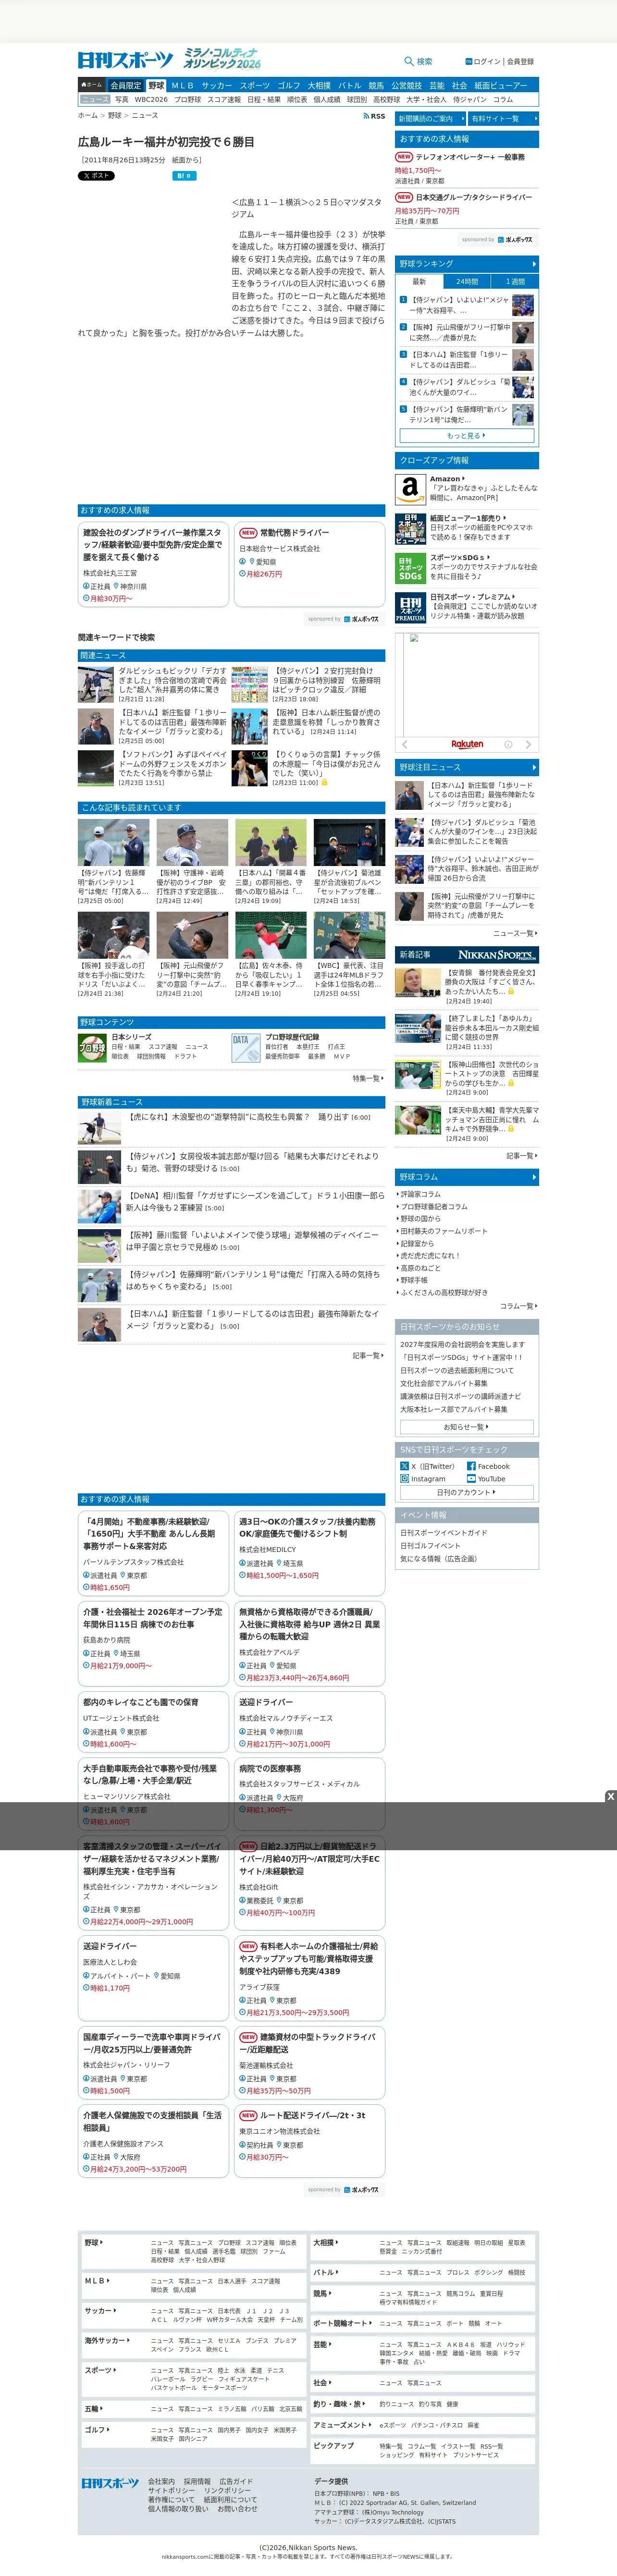Click the お知らせ一覧 button
The image size is (617, 2576).
(x=466, y=1427)
